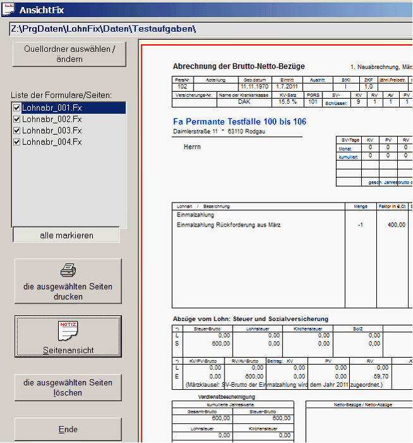The height and width of the screenshot is (443, 413).
Task: Click the Krankenkasse name DAK
Action: tap(244, 102)
